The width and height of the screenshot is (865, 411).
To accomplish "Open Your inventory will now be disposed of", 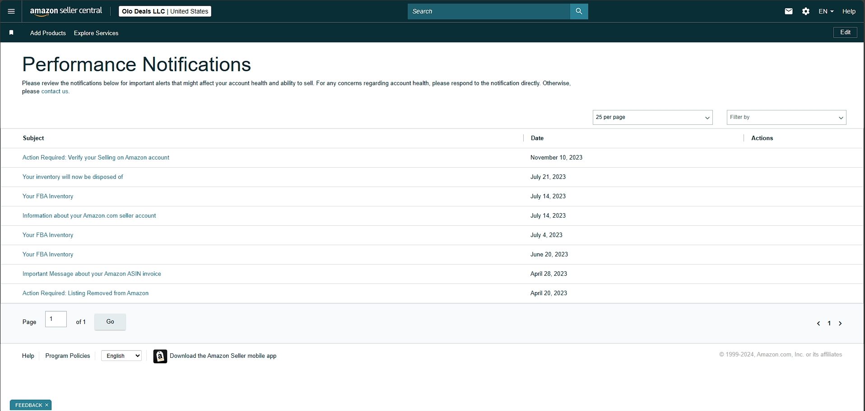I will point(73,177).
